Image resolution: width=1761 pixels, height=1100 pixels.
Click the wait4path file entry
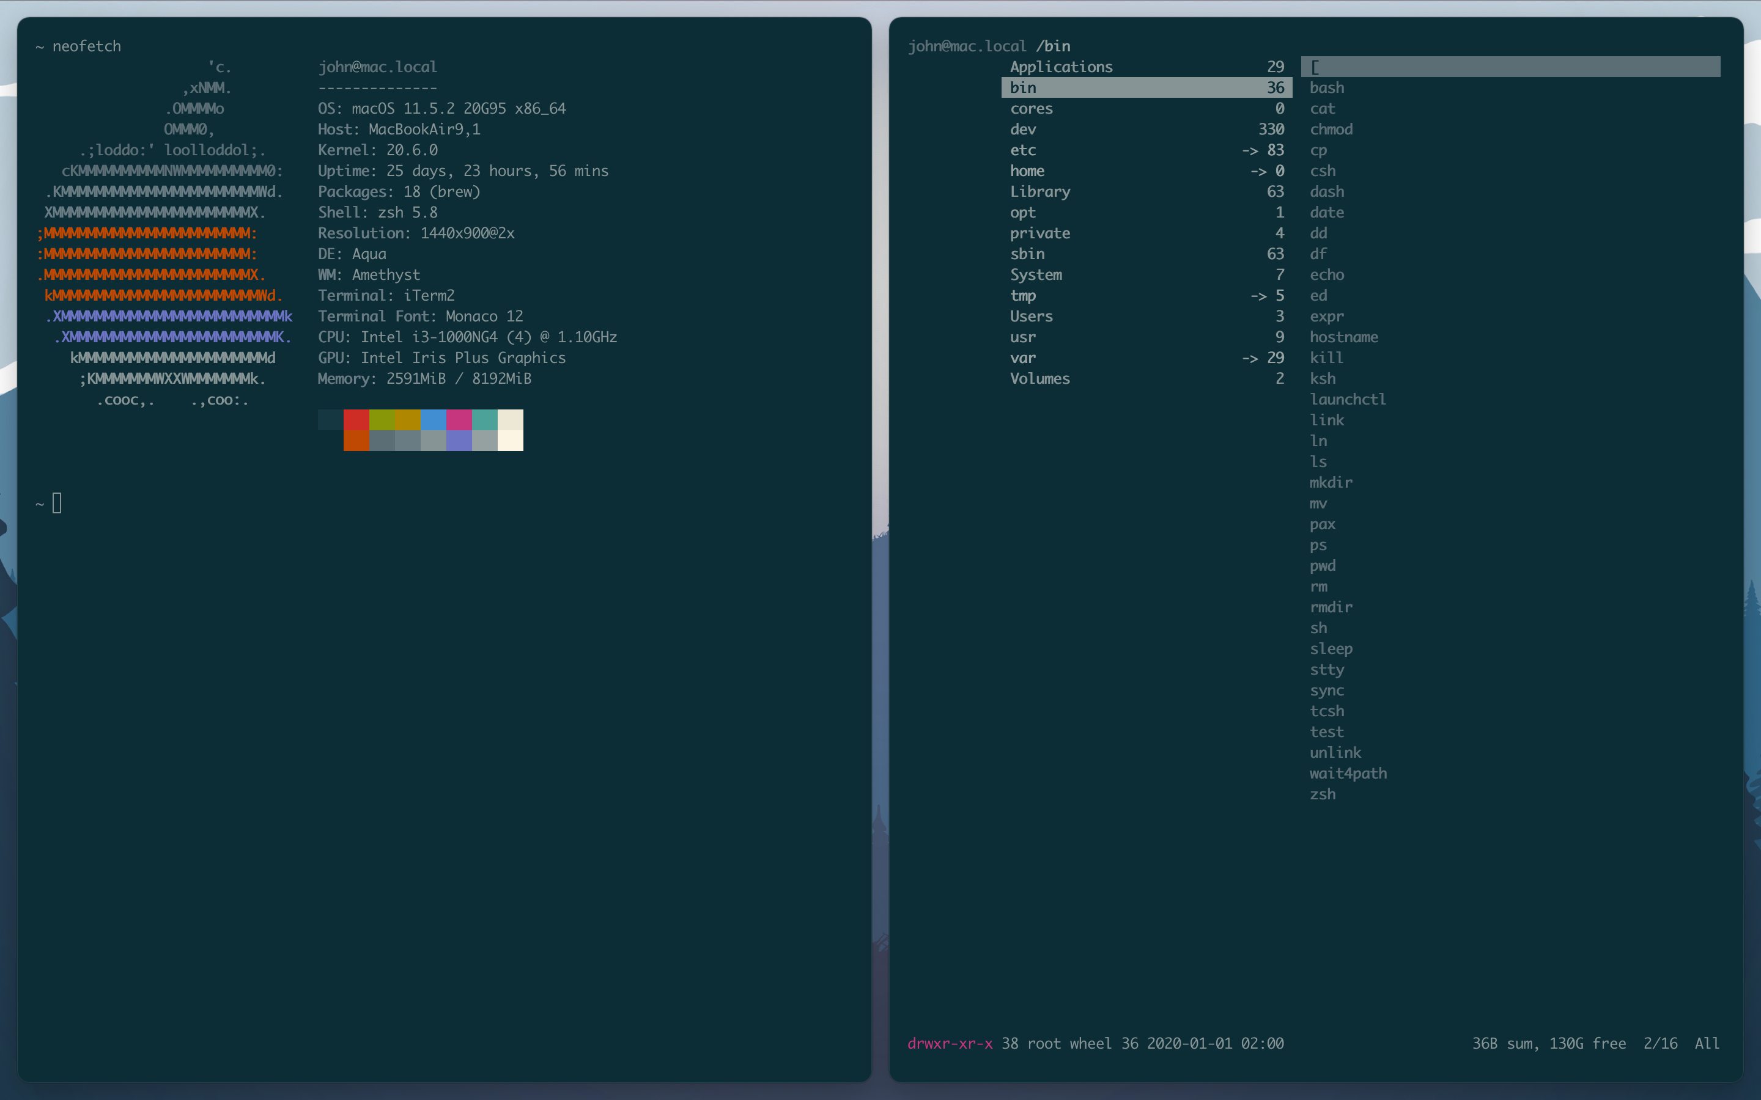pyautogui.click(x=1348, y=773)
